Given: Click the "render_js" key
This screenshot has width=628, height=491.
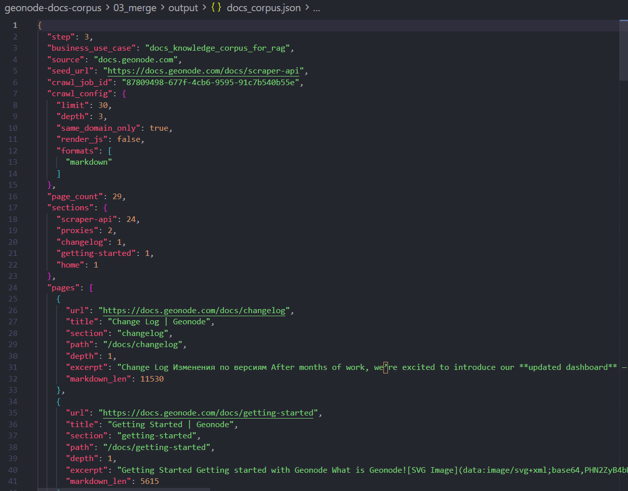Looking at the screenshot, I should 82,139.
